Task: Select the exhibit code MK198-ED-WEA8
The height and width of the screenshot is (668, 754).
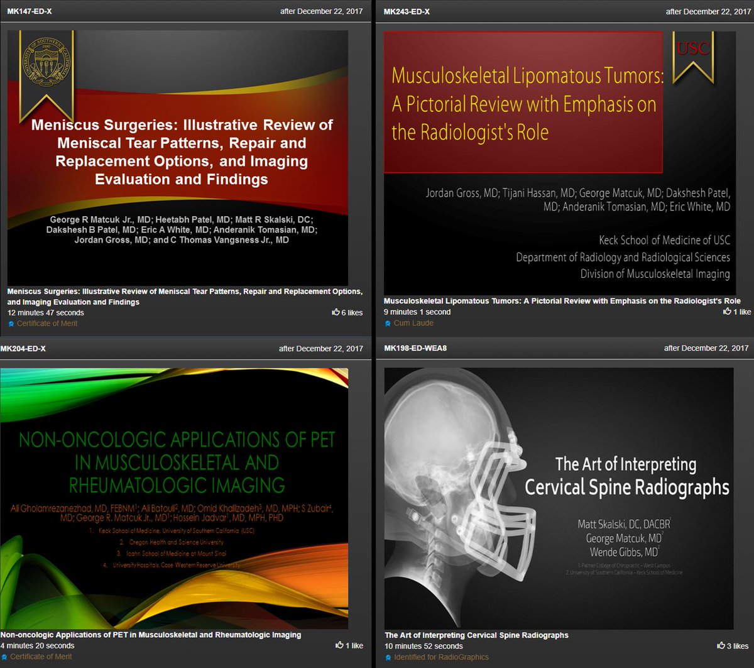Action: click(416, 348)
